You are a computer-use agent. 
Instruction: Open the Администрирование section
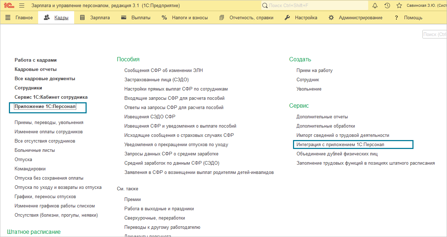(x=355, y=17)
